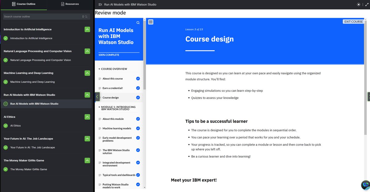Collapse the AI Ethics section chevron
370x192 pixels.
tap(87, 117)
